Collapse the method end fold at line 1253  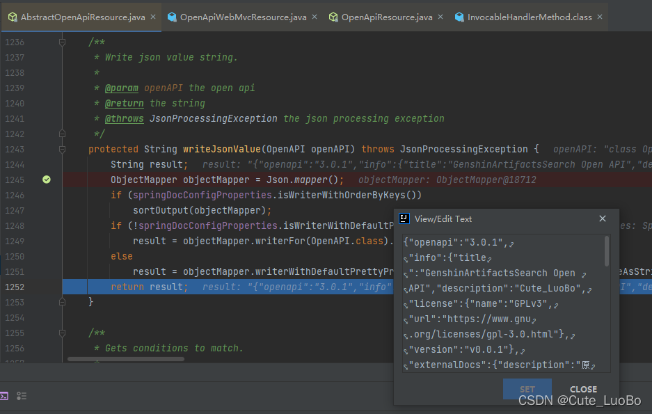click(x=62, y=302)
